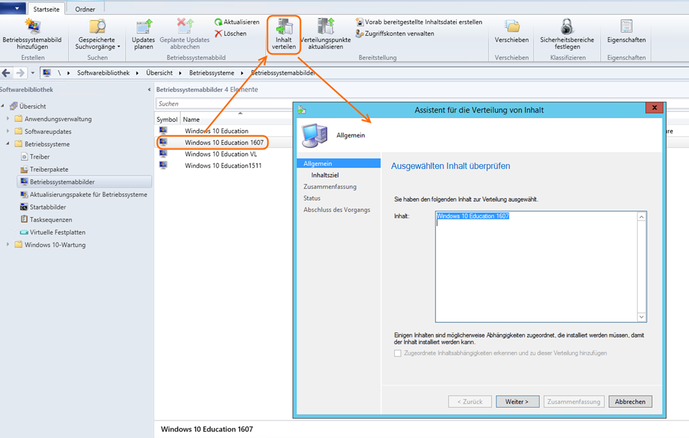689x438 pixels.
Task: Expand the Anwendungsverwaltung tree node
Action: point(9,119)
